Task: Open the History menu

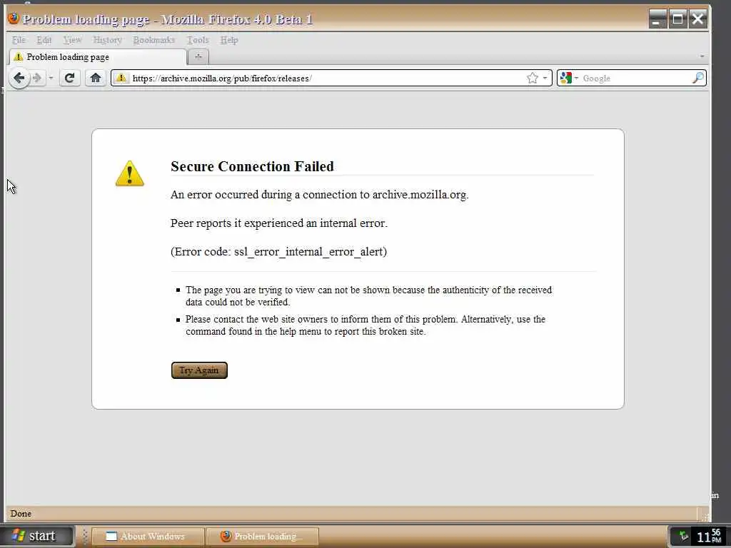Action: coord(107,40)
